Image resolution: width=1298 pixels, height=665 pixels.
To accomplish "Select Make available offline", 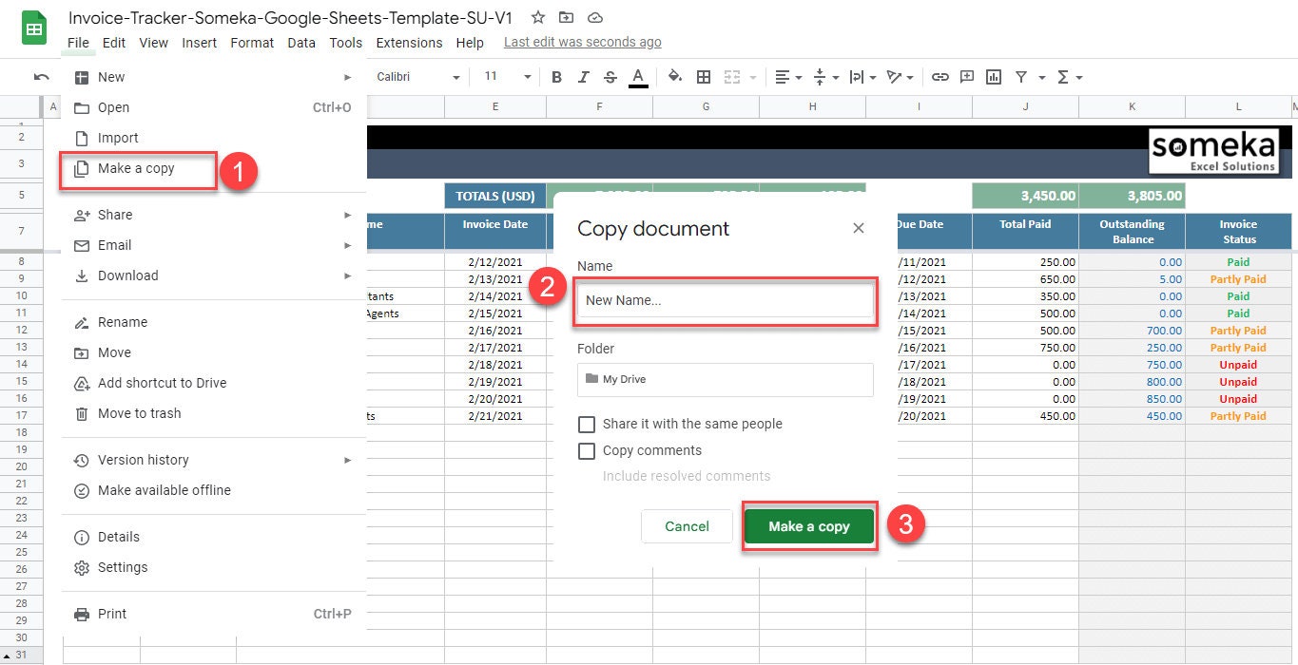I will click(x=214, y=490).
